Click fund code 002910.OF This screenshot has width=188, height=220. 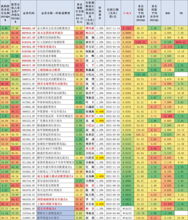29,33
